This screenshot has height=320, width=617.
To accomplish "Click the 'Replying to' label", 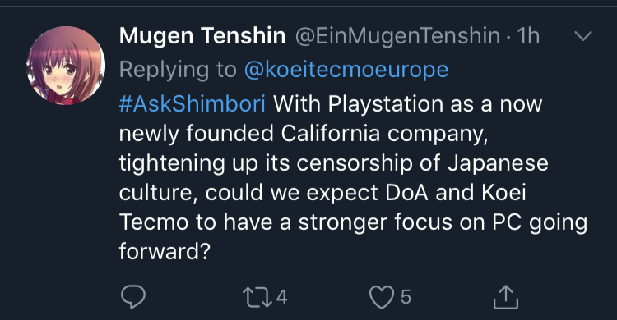I will [x=178, y=71].
